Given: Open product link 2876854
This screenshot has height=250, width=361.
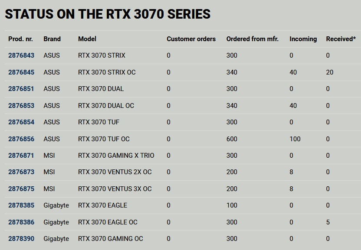Looking at the screenshot, I should pyautogui.click(x=21, y=122).
